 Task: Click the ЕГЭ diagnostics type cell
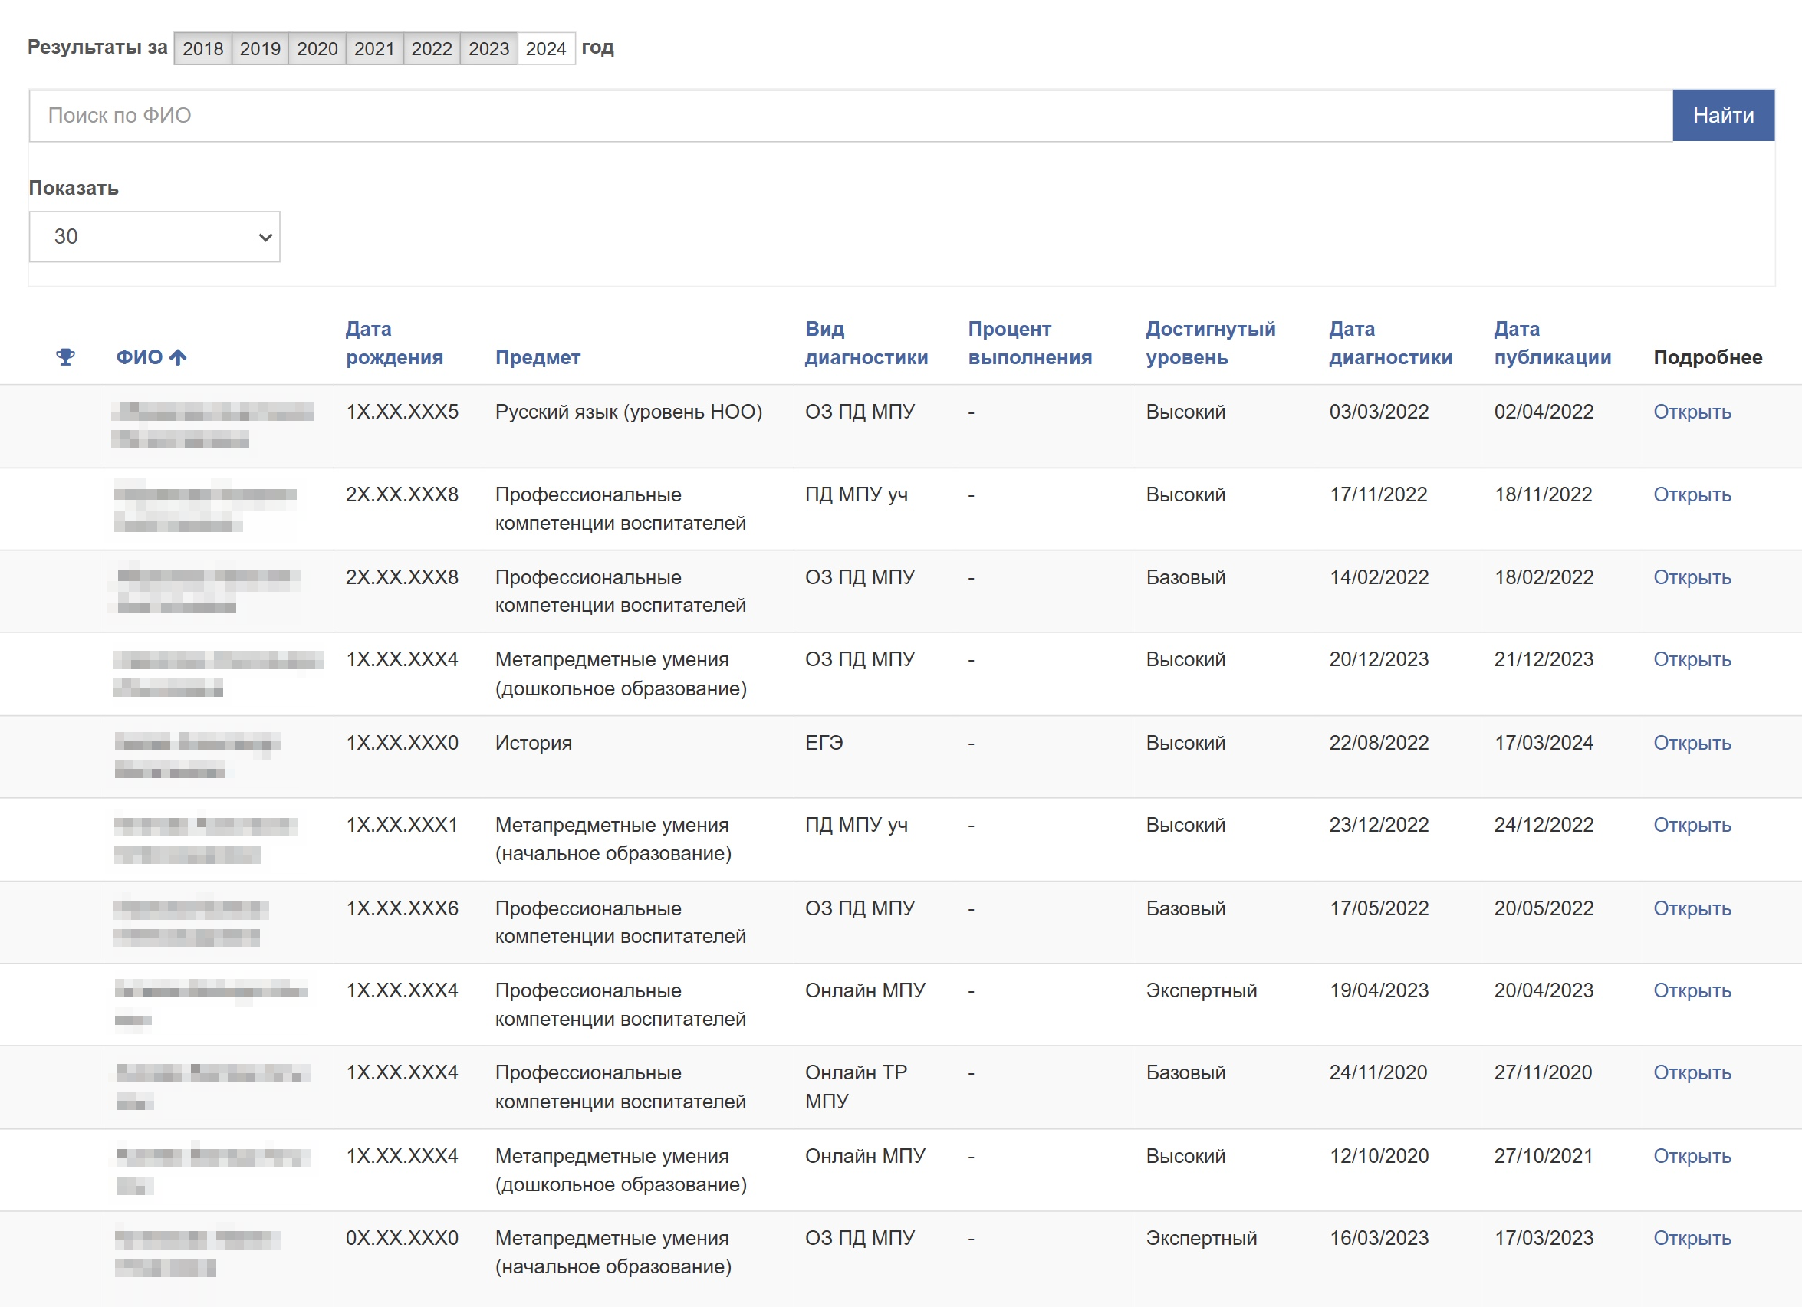824,744
